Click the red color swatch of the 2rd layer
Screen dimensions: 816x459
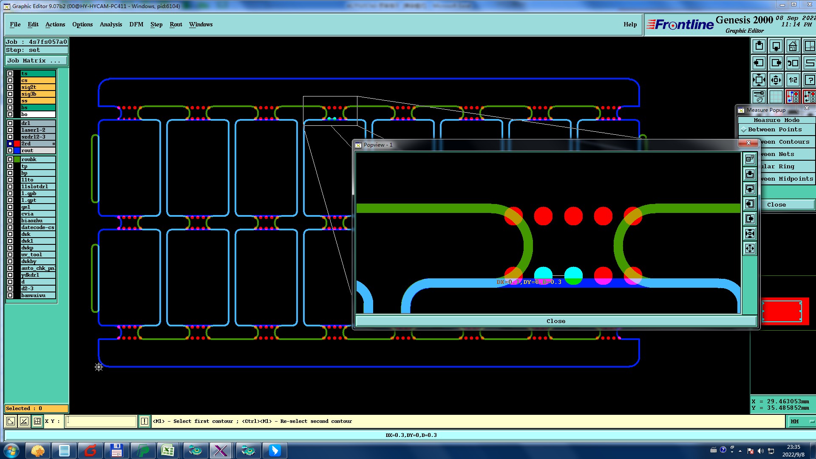(x=17, y=144)
